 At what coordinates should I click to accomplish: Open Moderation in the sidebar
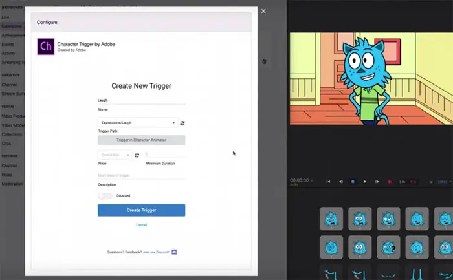(12, 184)
